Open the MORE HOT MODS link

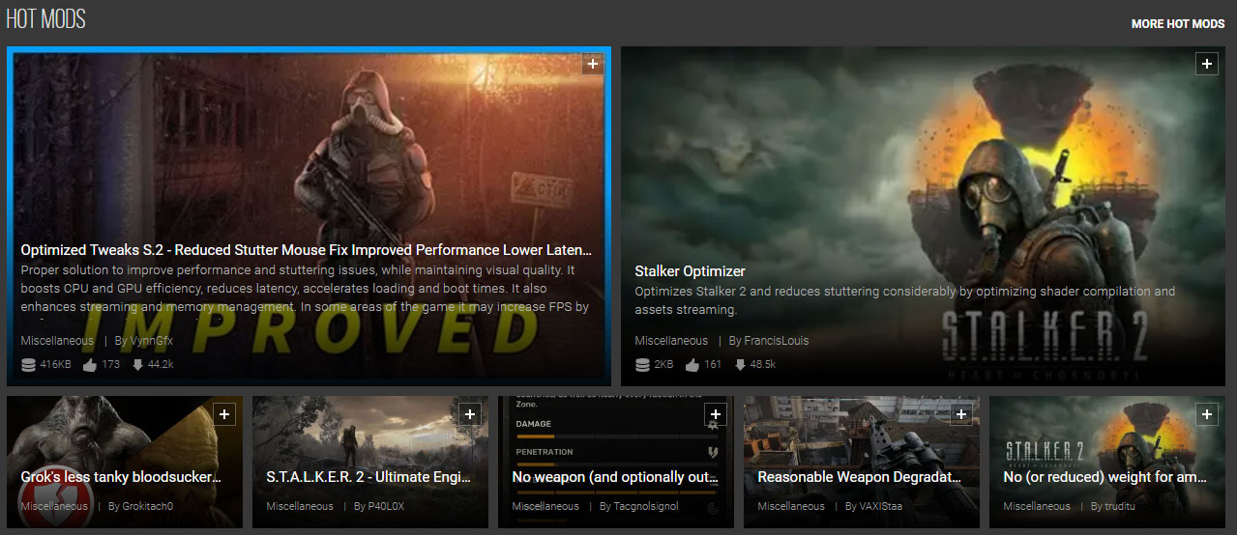pos(1178,23)
